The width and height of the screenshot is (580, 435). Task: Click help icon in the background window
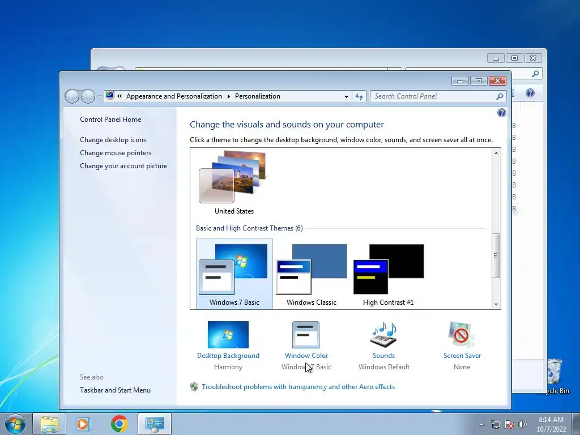coord(530,93)
